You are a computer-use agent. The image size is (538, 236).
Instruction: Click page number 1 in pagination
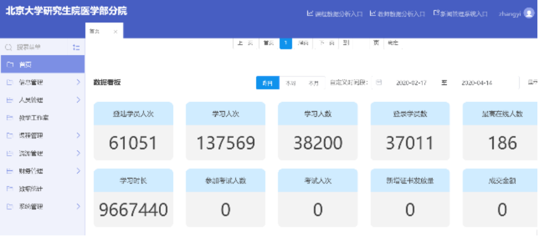pos(286,43)
